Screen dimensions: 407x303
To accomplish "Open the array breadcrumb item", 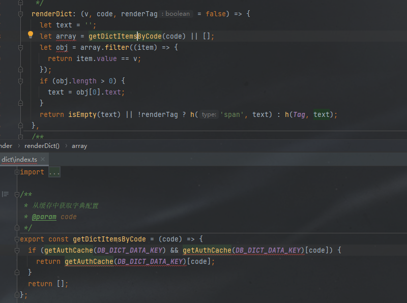I will (x=79, y=146).
